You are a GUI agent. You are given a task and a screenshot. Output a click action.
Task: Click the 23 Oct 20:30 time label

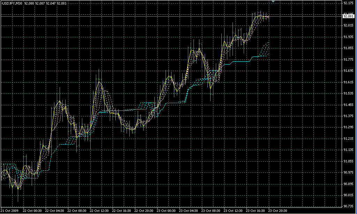[277, 211]
